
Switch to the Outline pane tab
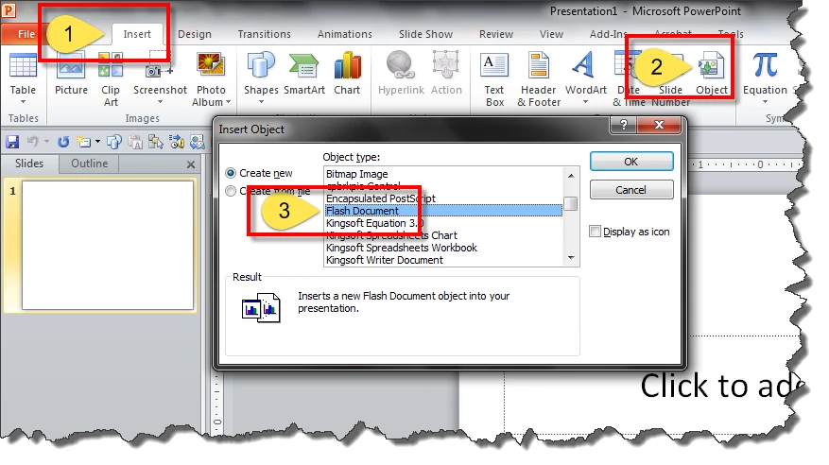click(x=90, y=164)
